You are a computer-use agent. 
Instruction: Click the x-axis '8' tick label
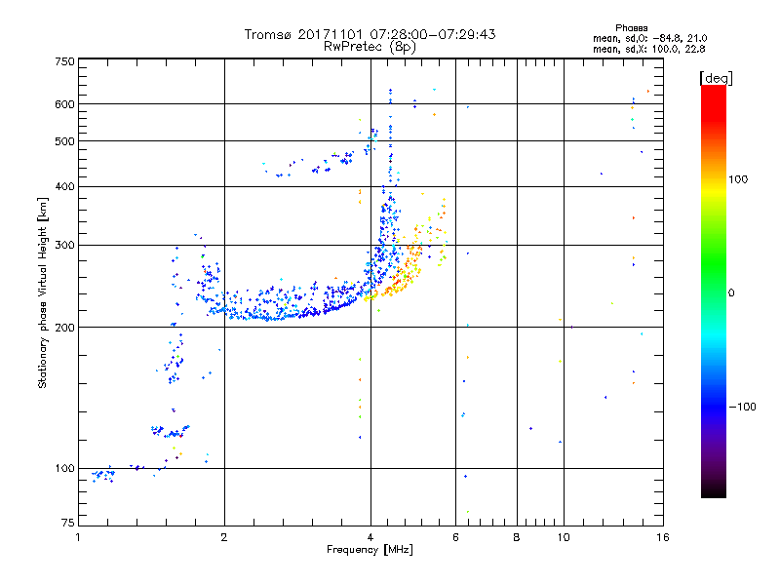517,537
